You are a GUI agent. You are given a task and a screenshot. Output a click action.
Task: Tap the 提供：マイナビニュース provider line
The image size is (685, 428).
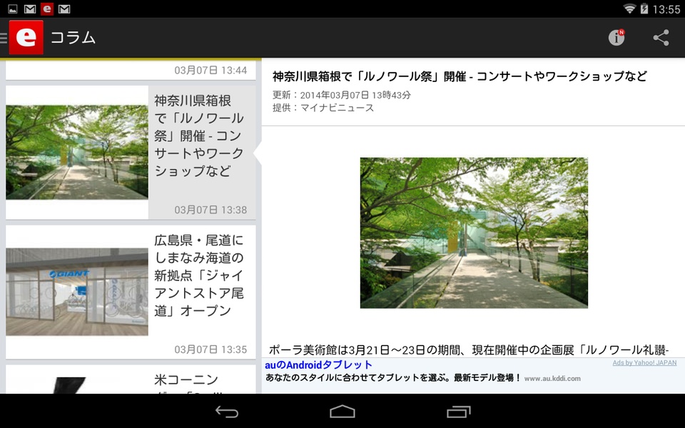coord(323,108)
